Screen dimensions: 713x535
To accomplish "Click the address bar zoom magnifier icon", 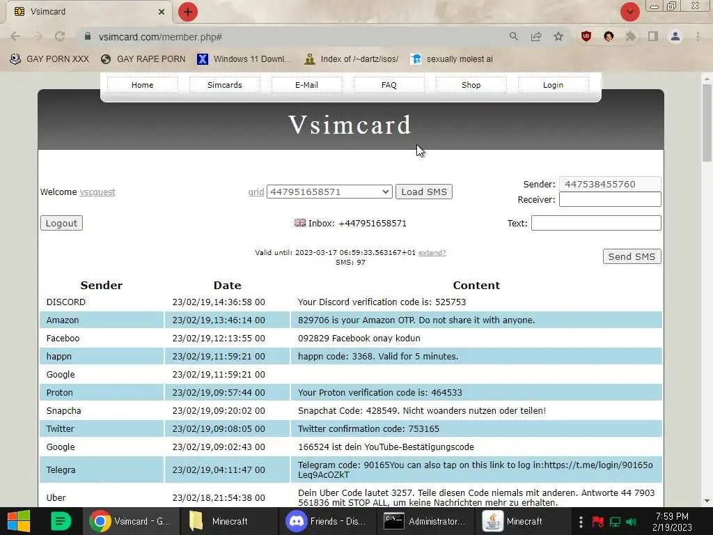I will pos(514,36).
